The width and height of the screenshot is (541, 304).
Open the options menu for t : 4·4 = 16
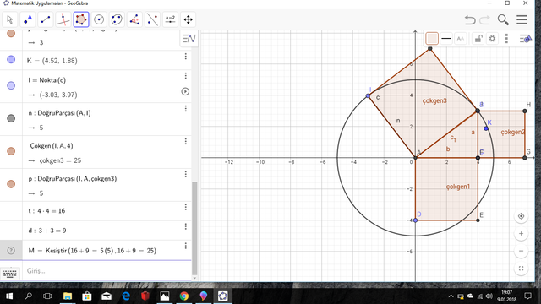[186, 207]
